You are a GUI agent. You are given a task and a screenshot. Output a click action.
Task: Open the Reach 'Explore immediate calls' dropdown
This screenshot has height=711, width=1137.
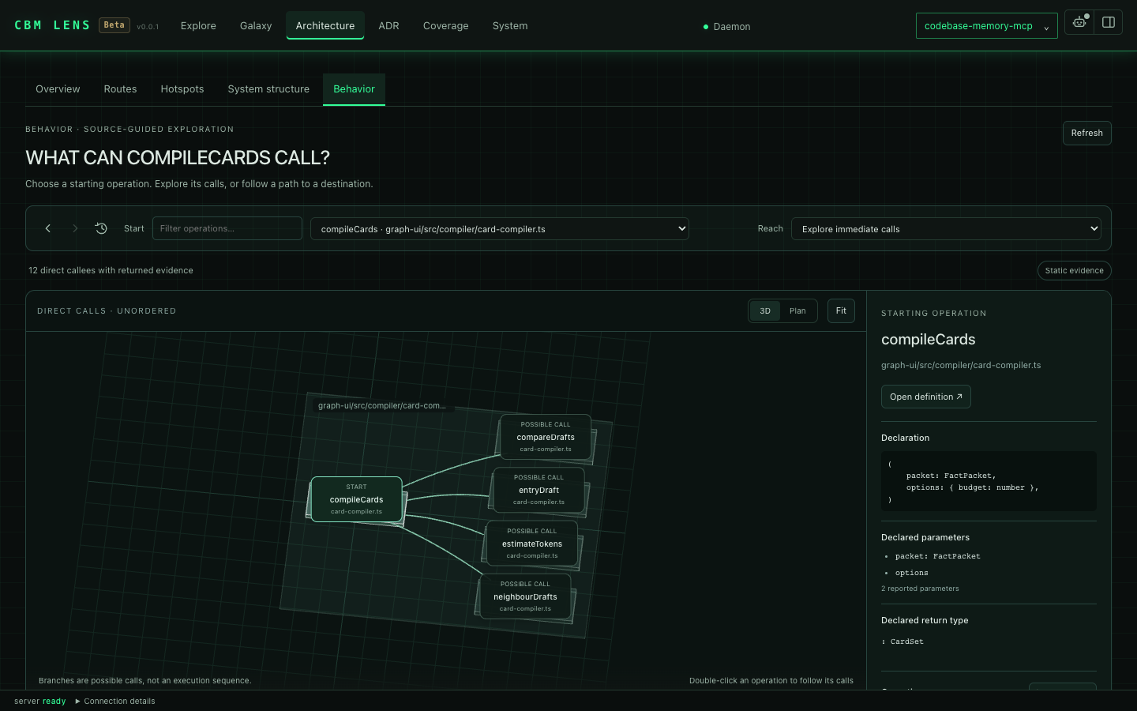[x=946, y=229]
